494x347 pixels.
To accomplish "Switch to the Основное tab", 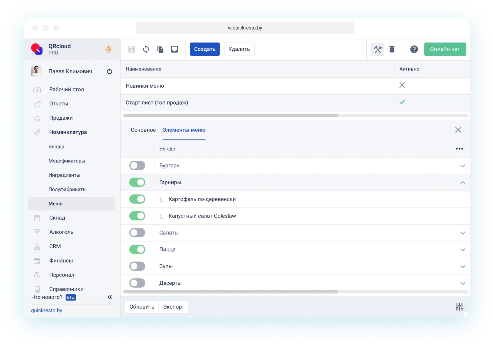I will [x=143, y=130].
